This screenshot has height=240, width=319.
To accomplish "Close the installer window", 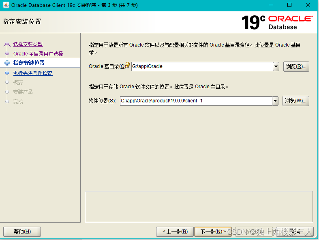I will [x=308, y=5].
